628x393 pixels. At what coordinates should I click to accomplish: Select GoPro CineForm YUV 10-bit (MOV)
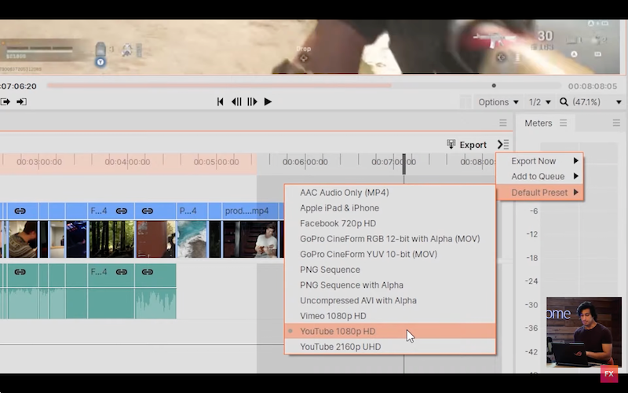coord(390,254)
